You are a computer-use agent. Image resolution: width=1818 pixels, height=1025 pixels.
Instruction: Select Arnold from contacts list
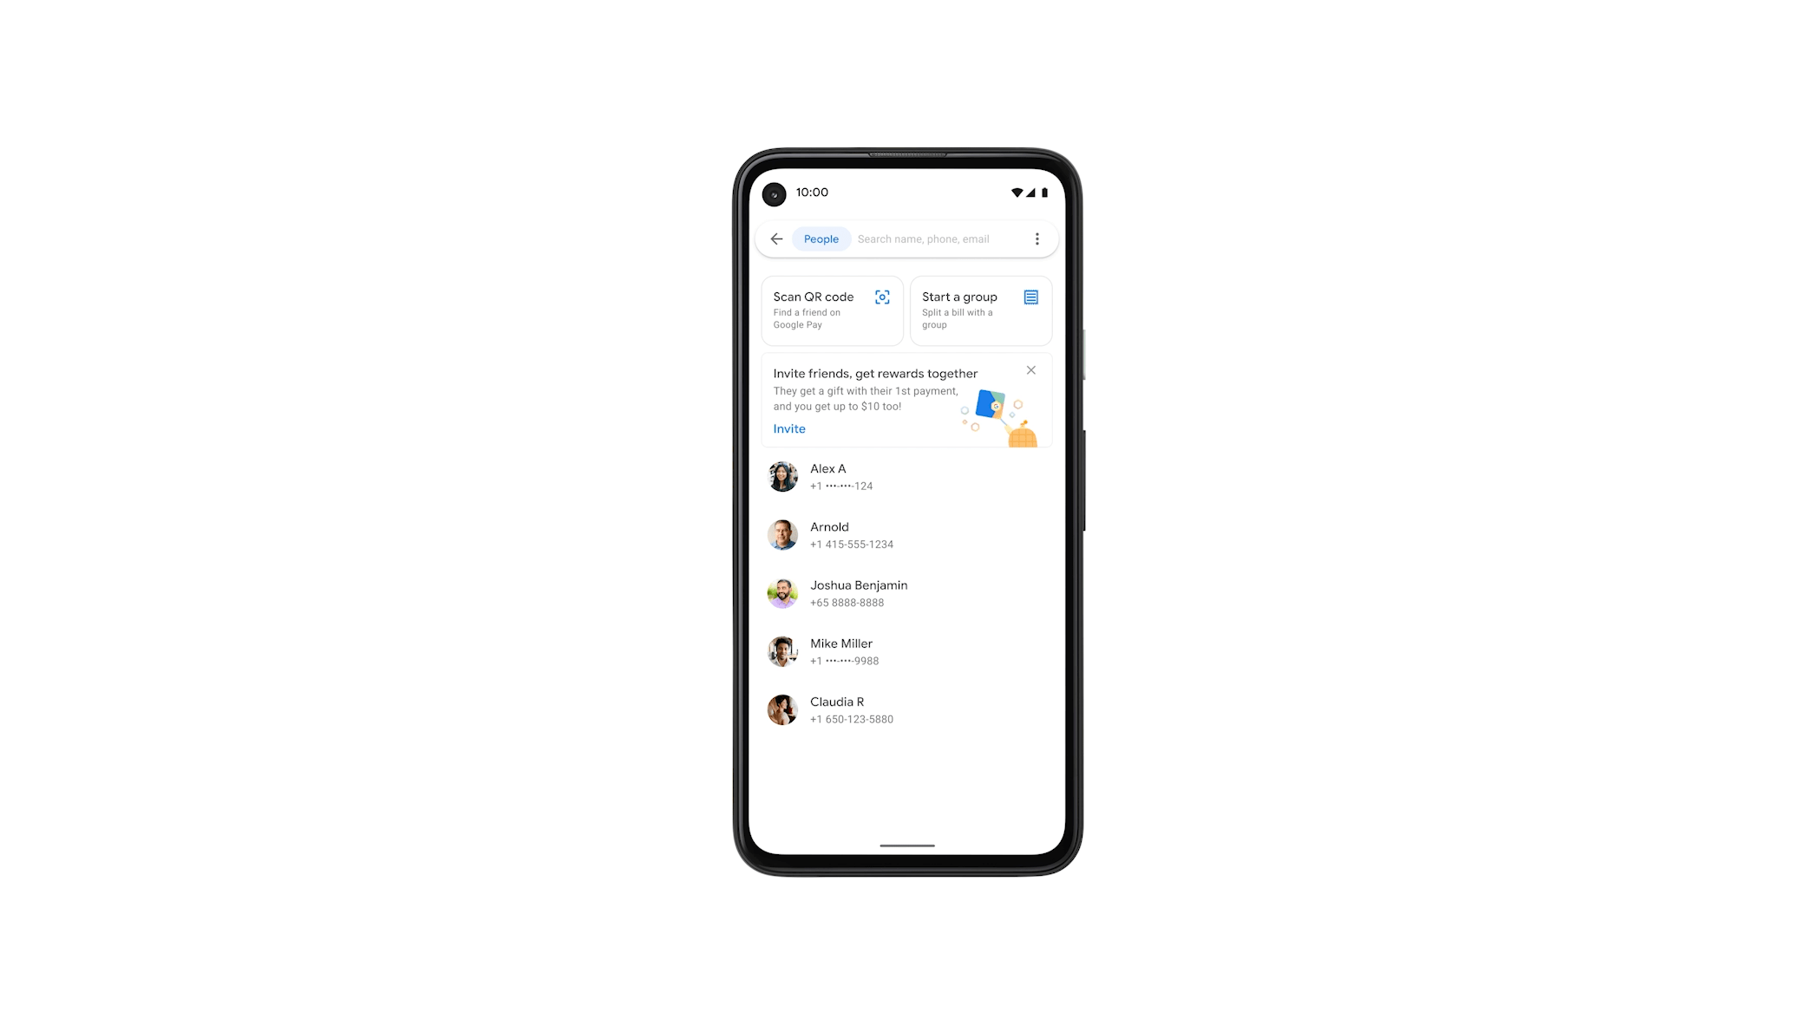point(908,534)
